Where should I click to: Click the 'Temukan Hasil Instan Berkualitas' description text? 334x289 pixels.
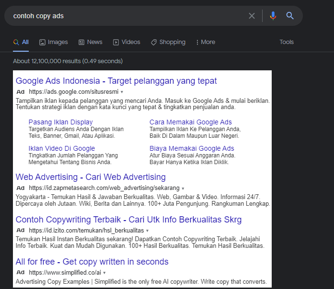(x=140, y=242)
